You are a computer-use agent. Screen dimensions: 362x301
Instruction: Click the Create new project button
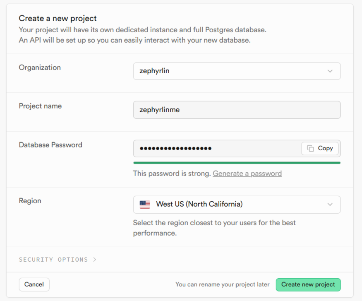(x=308, y=284)
